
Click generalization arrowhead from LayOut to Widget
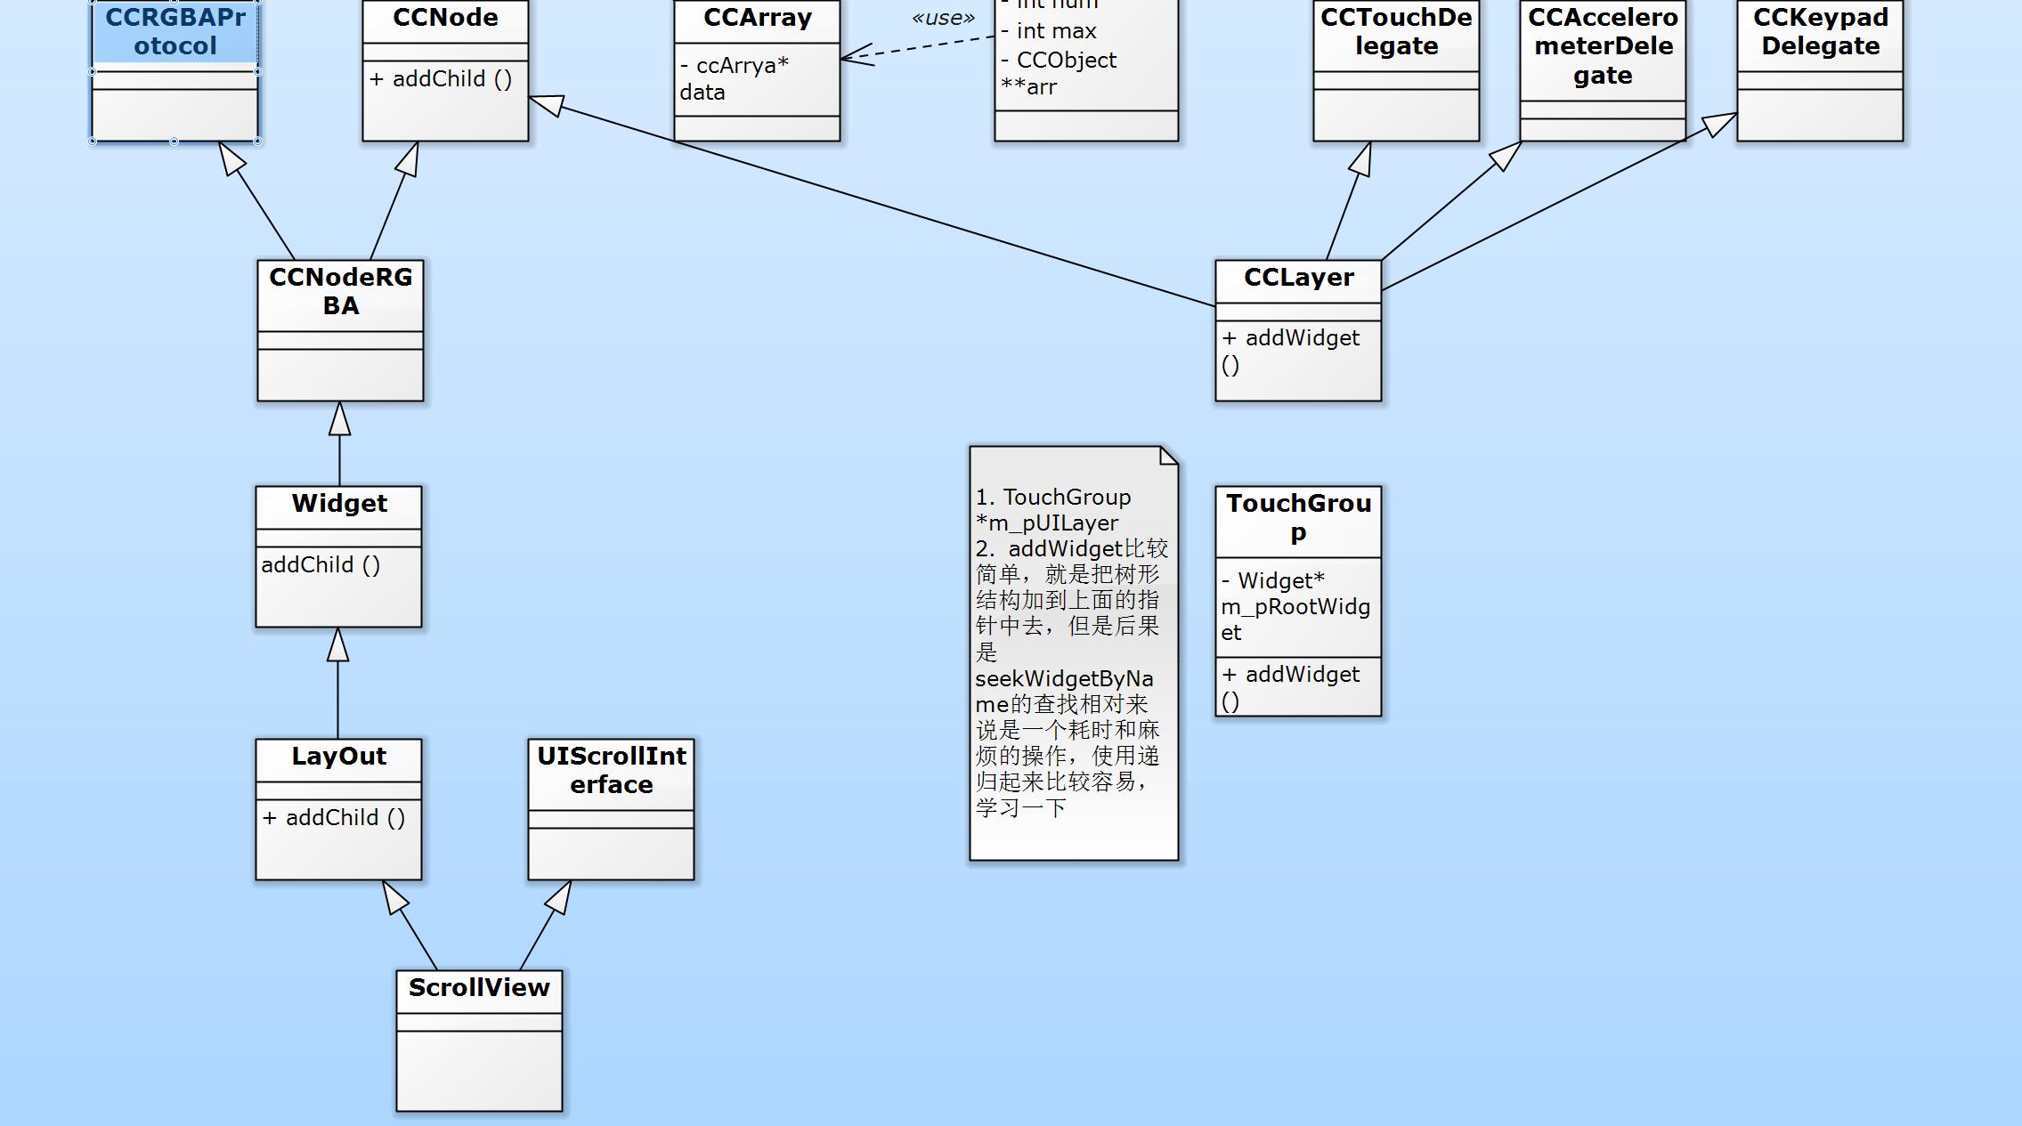point(337,644)
